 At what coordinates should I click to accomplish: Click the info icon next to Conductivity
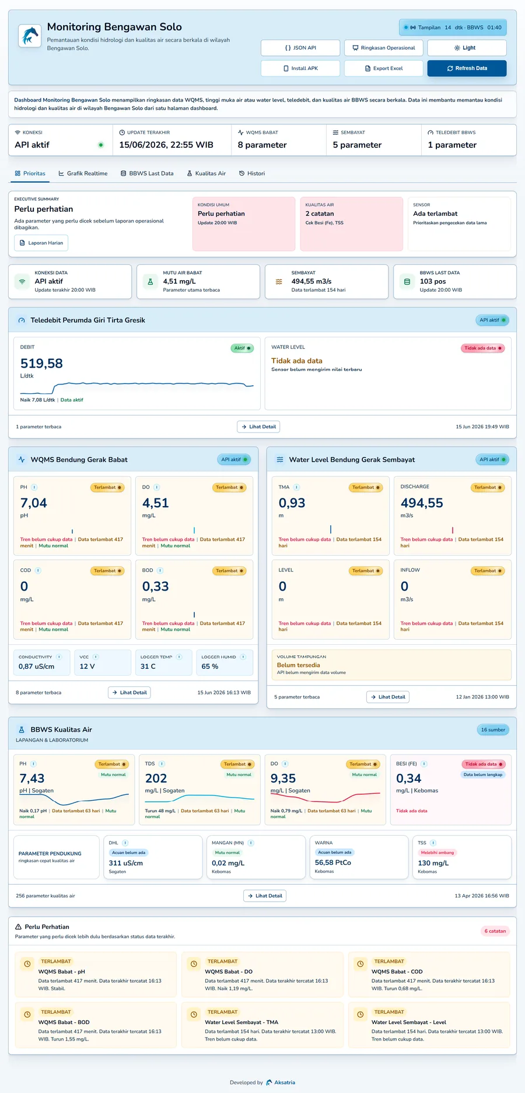[59, 657]
